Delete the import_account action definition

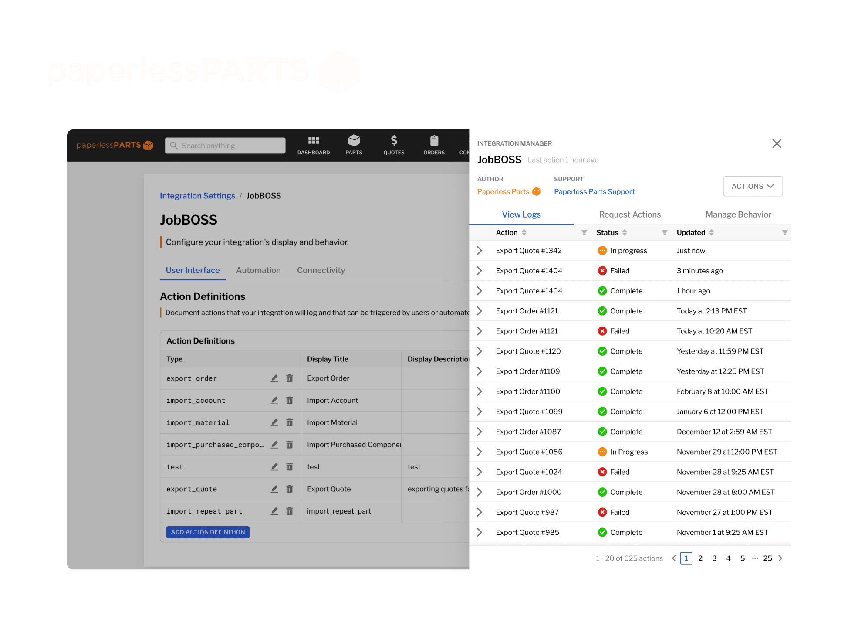click(289, 400)
